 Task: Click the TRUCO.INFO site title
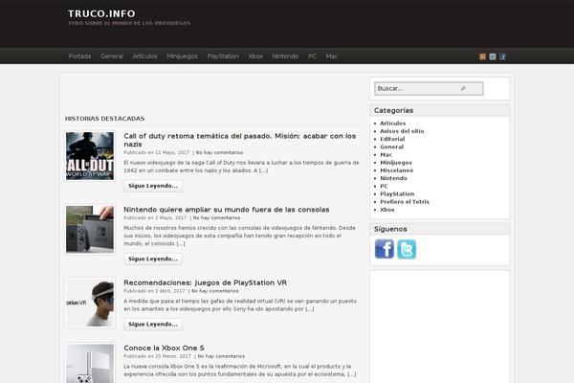101,13
